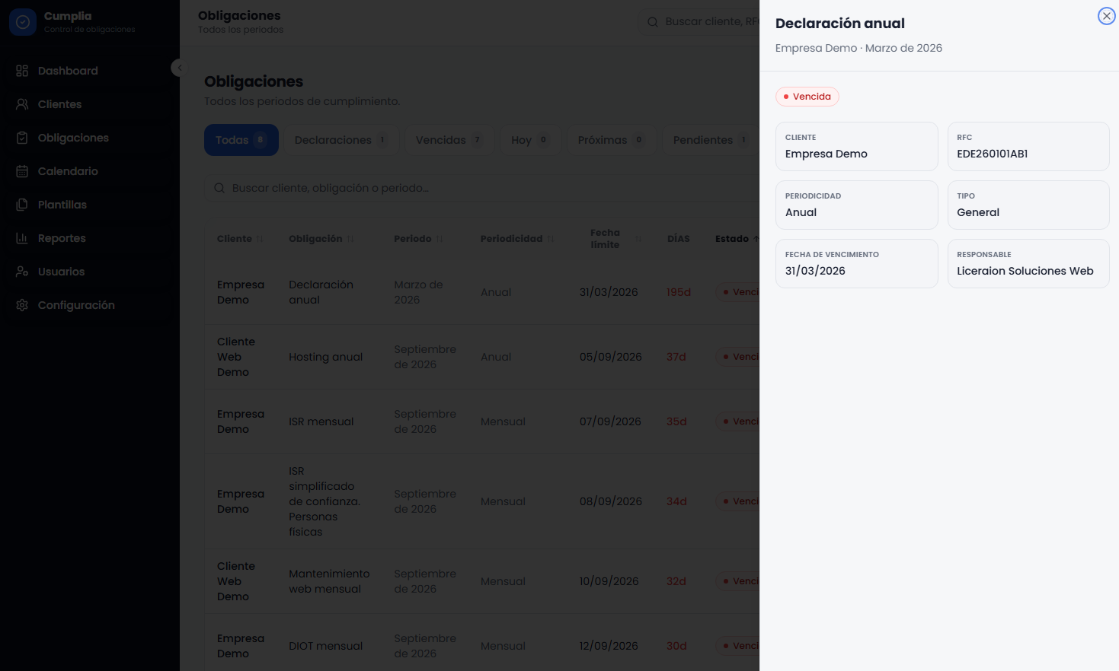Click the Reportes chart icon
The image size is (1119, 671).
pyautogui.click(x=22, y=238)
